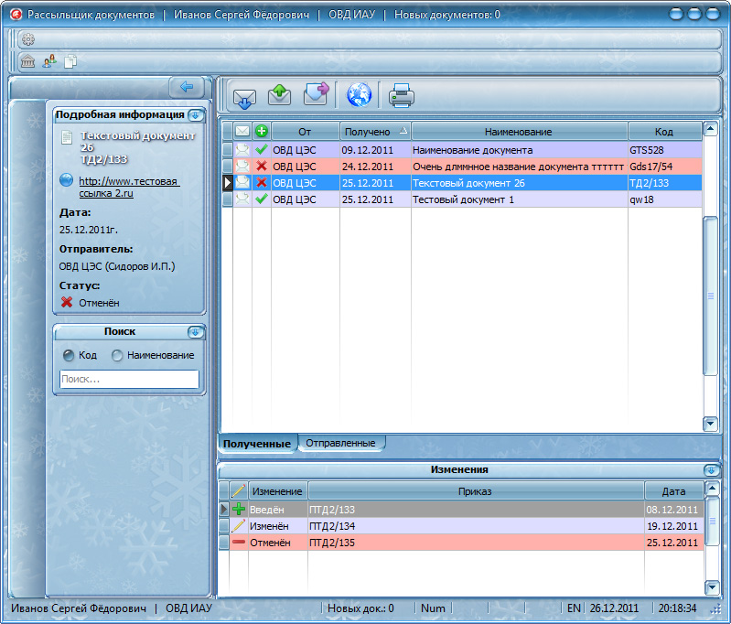Click row selector of Изменён change
Image resolution: width=731 pixels, height=624 pixels.
click(224, 526)
